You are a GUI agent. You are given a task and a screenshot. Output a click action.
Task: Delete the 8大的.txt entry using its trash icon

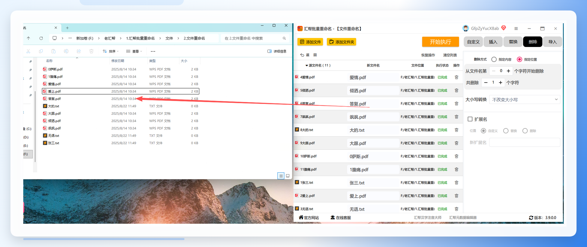456,130
